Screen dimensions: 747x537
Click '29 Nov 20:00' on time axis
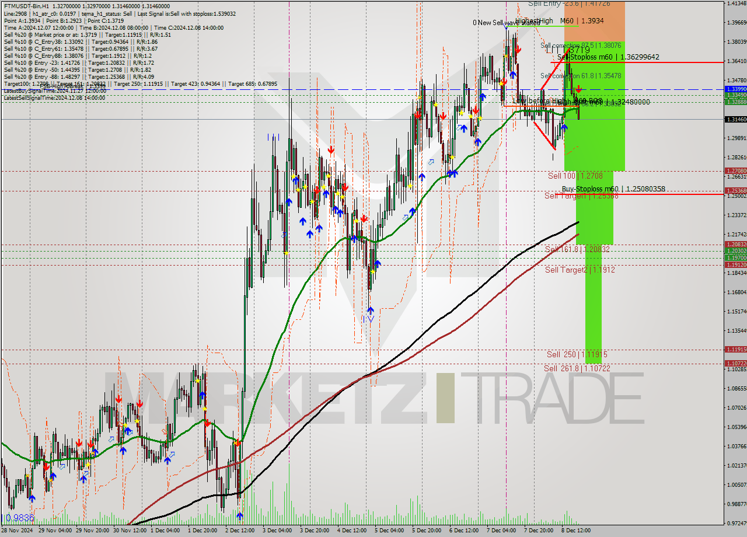92,531
